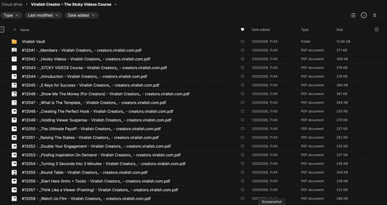This screenshot has width=387, height=205.
Task: Click the PDF icon for #12042 Hooky Videos
Action: point(14,59)
